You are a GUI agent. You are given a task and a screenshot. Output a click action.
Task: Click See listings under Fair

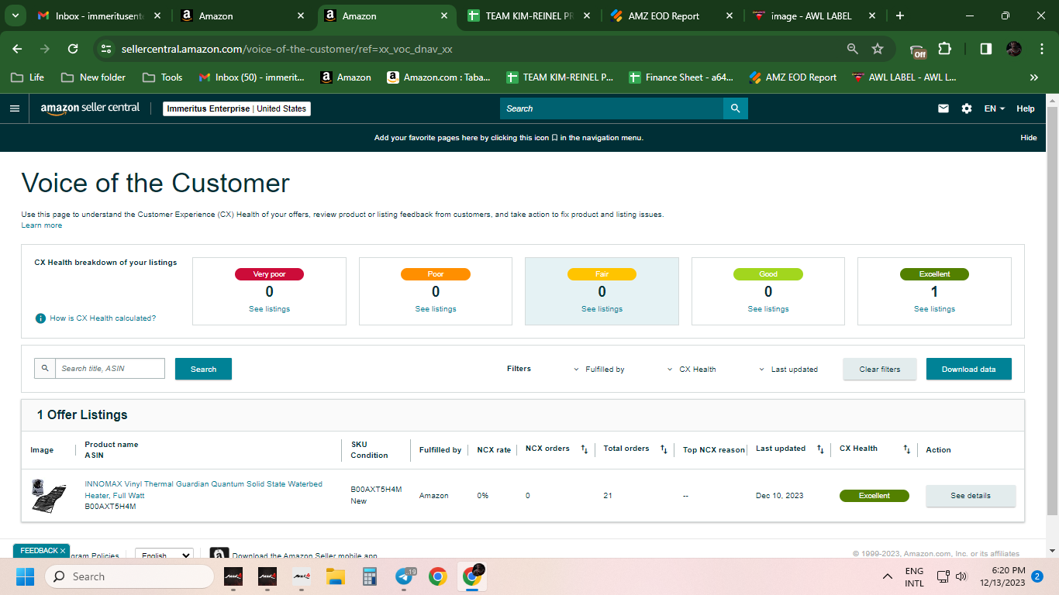(x=602, y=309)
